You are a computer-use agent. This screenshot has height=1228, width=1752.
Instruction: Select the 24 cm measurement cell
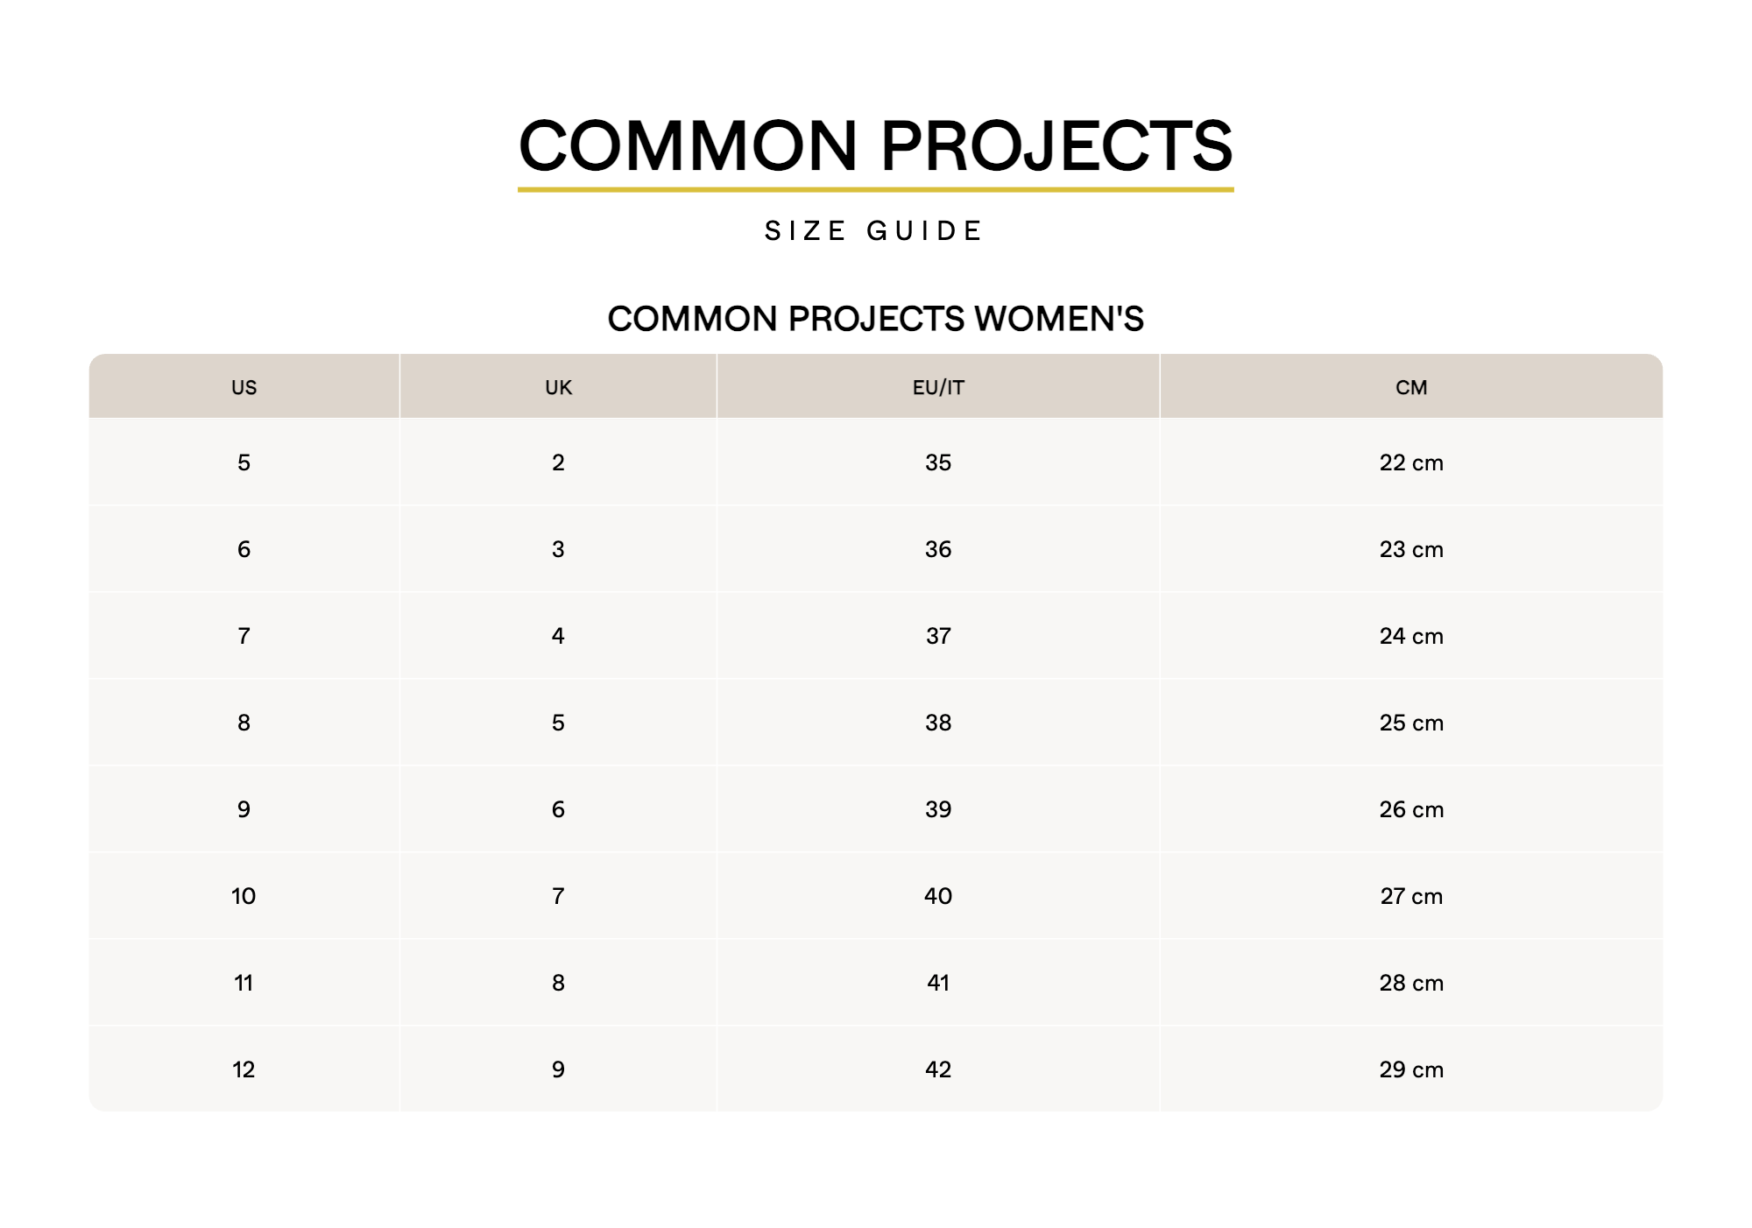[1411, 636]
